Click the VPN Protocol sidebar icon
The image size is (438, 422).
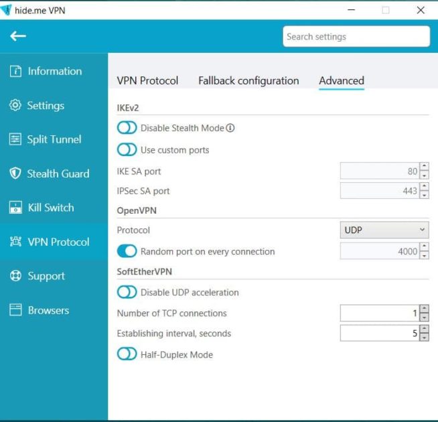click(15, 241)
